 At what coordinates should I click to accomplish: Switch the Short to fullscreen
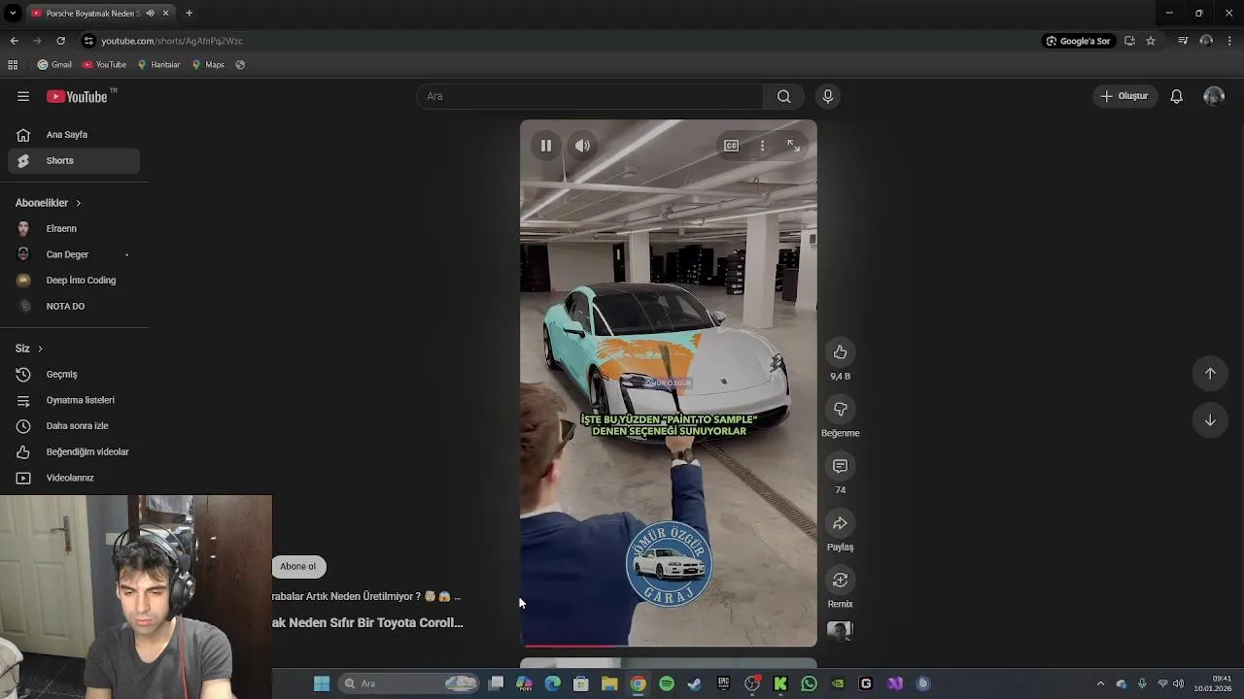tap(793, 146)
